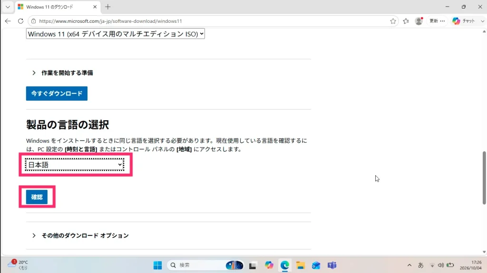Open Copilot チャット button

click(464, 21)
